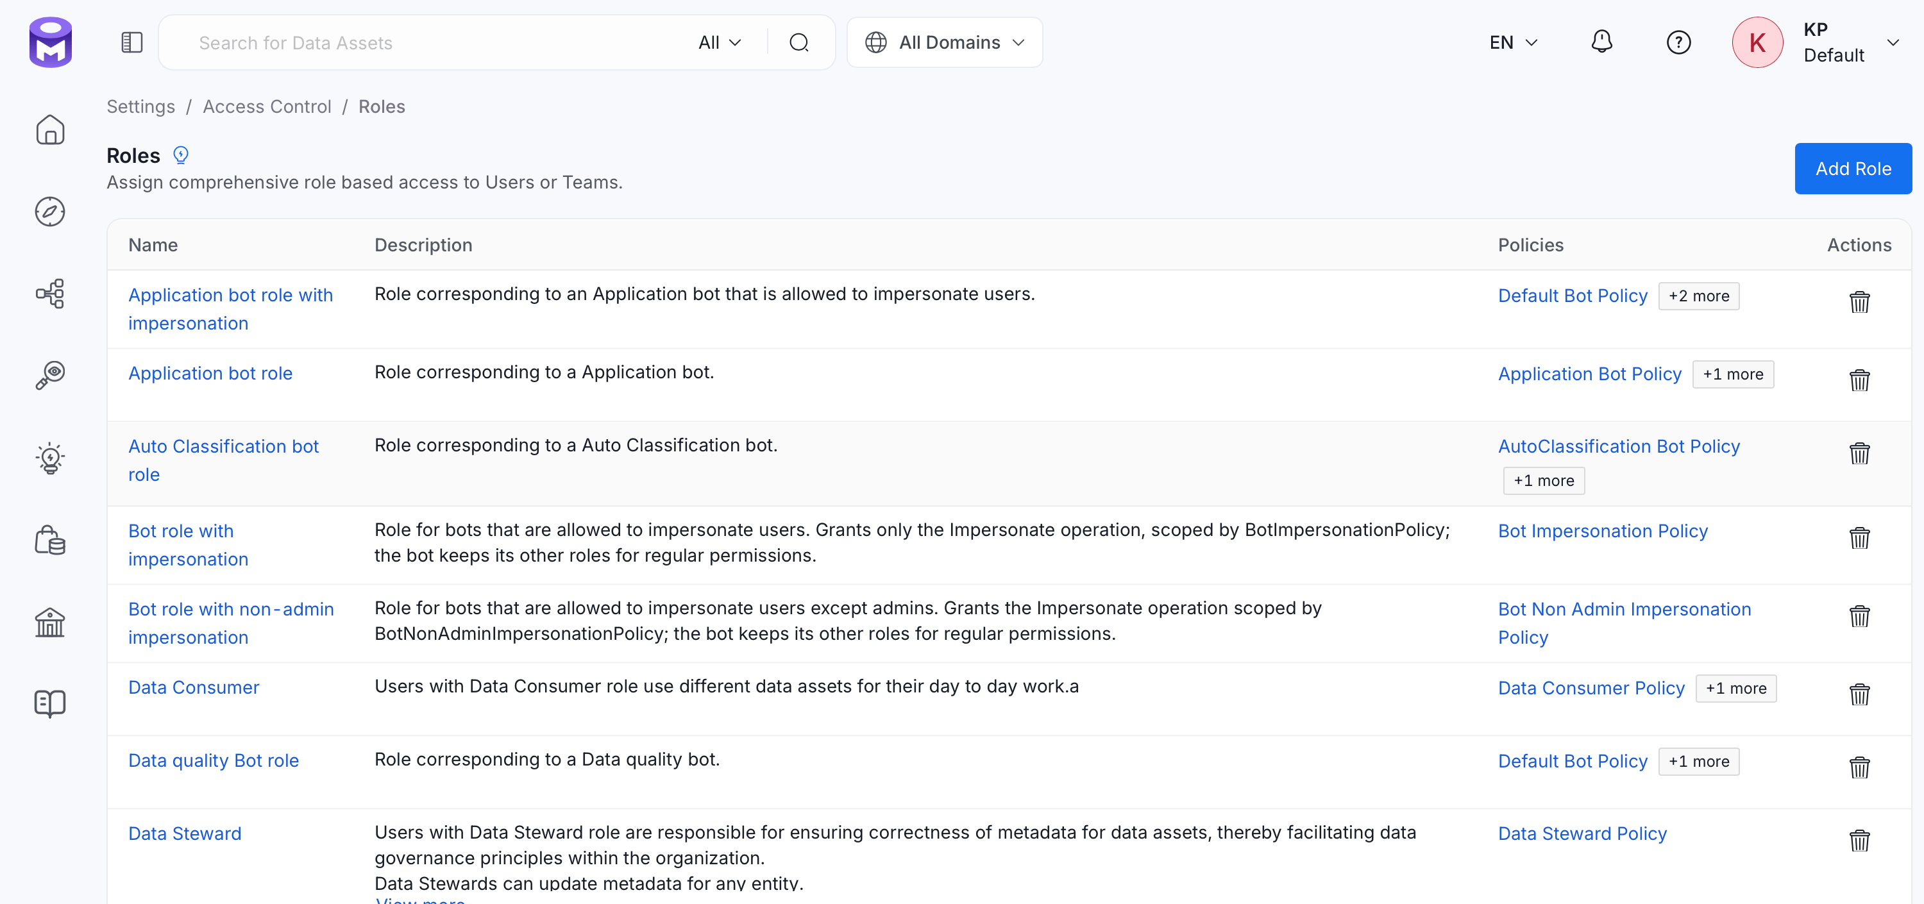This screenshot has width=1924, height=904.
Task: Open Bot Impersonation Policy link
Action: (x=1603, y=531)
